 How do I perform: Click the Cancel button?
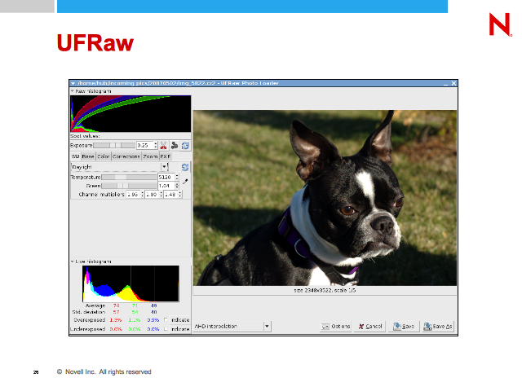[x=369, y=327]
